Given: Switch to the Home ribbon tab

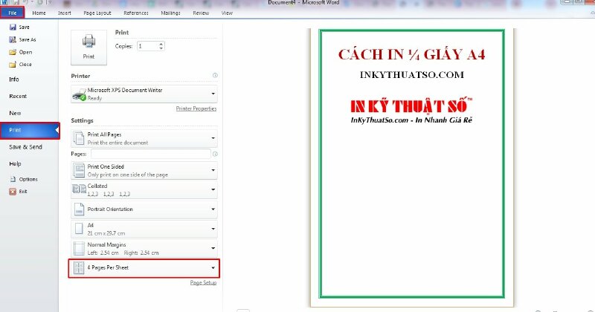Looking at the screenshot, I should coord(39,13).
